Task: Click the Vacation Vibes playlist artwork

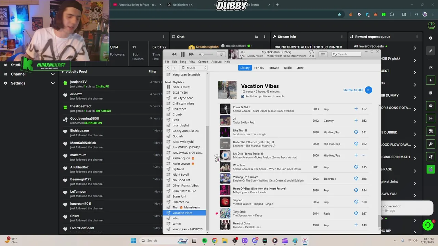Action: click(228, 90)
